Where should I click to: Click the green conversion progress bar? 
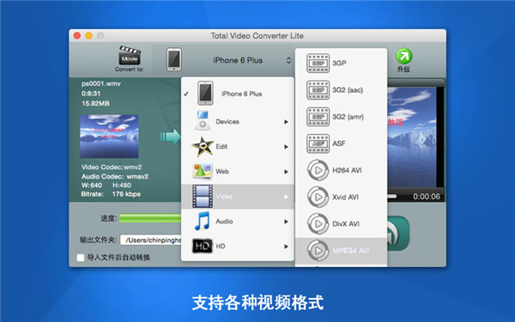click(150, 218)
